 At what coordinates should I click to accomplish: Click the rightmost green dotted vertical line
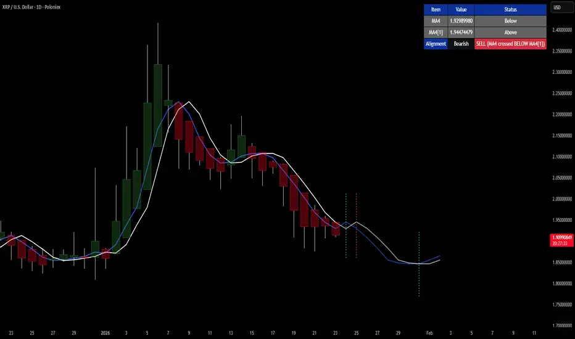click(x=419, y=264)
